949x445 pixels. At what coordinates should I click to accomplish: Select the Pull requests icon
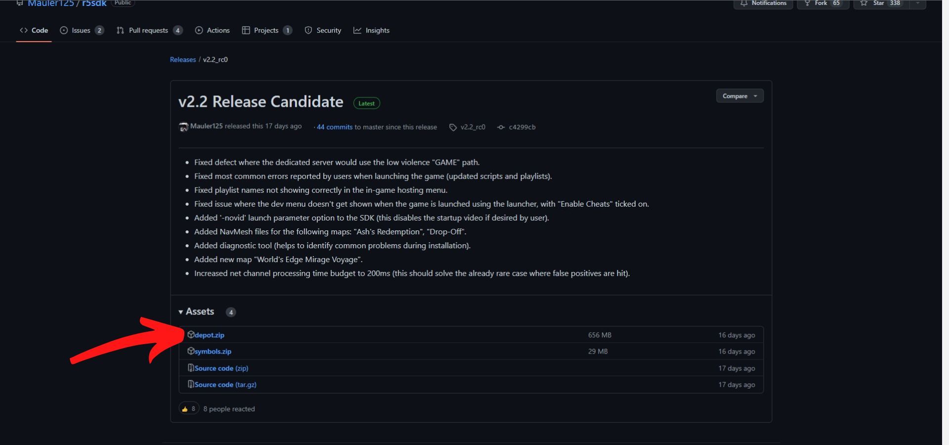click(x=120, y=30)
